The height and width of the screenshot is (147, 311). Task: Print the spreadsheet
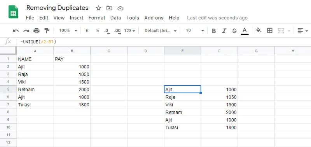[37, 31]
